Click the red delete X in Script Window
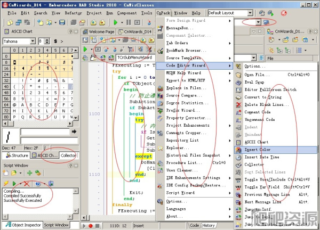Screen dimensions: 320x230 [26, 183]
